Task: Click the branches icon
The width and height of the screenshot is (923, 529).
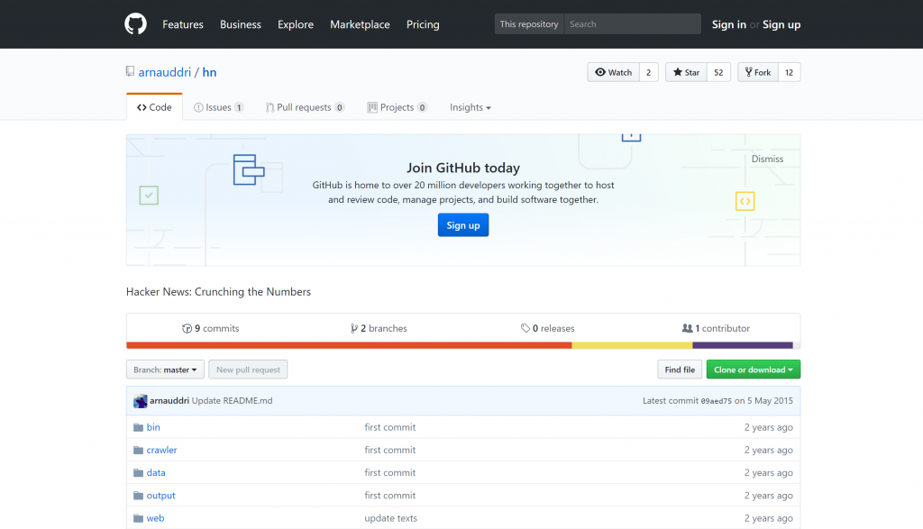Action: [x=354, y=329]
